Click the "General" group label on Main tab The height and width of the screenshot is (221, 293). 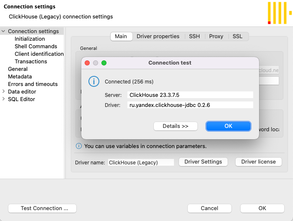click(x=88, y=48)
